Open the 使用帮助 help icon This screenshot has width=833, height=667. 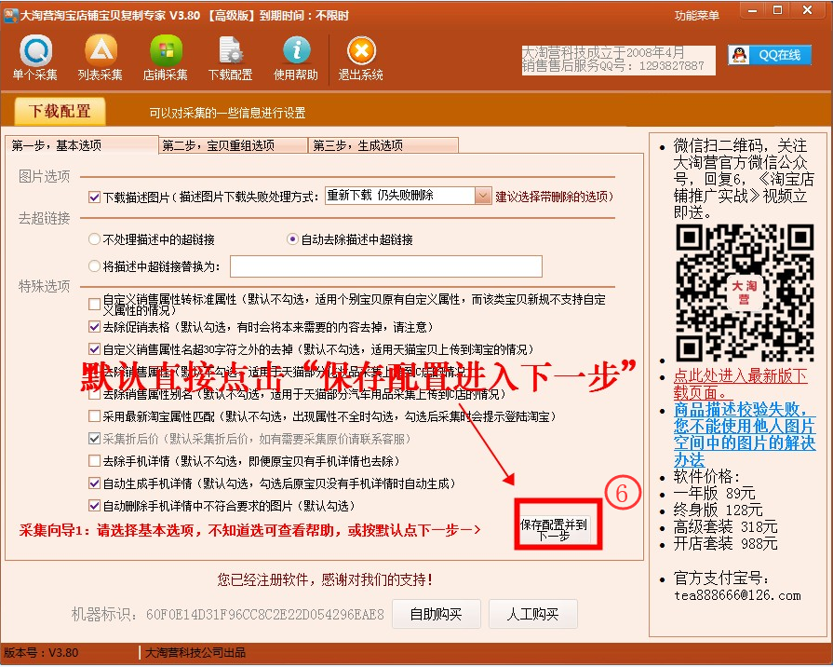pyautogui.click(x=295, y=58)
